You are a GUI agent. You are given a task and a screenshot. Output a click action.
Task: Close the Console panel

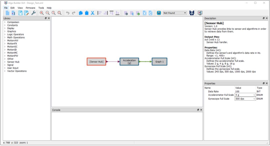(201, 110)
